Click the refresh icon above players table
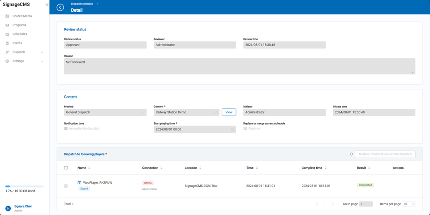The height and width of the screenshot is (215, 430). [351, 154]
